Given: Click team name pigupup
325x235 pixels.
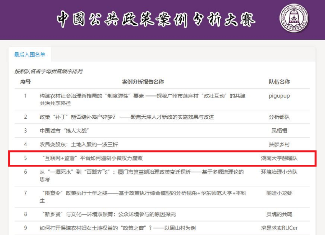Looking at the screenshot, I should 279,96.
